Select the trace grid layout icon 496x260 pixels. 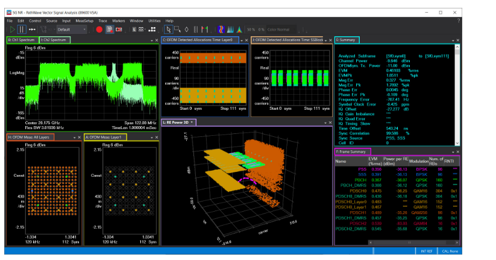coord(140,29)
